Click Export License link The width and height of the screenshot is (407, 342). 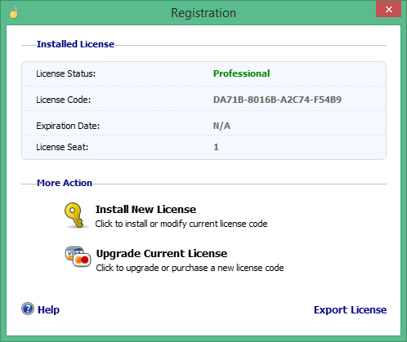(x=350, y=309)
